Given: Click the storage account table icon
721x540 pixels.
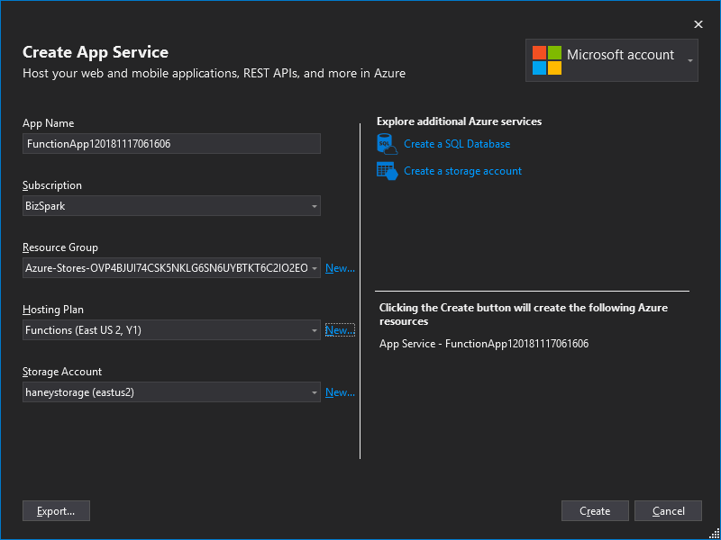Looking at the screenshot, I should [387, 171].
